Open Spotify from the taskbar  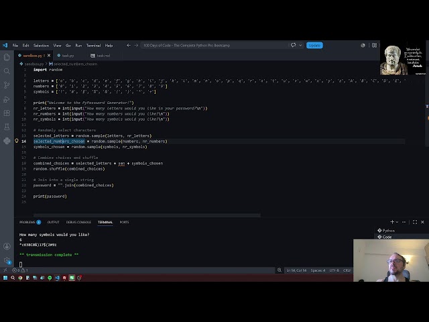pos(50,278)
